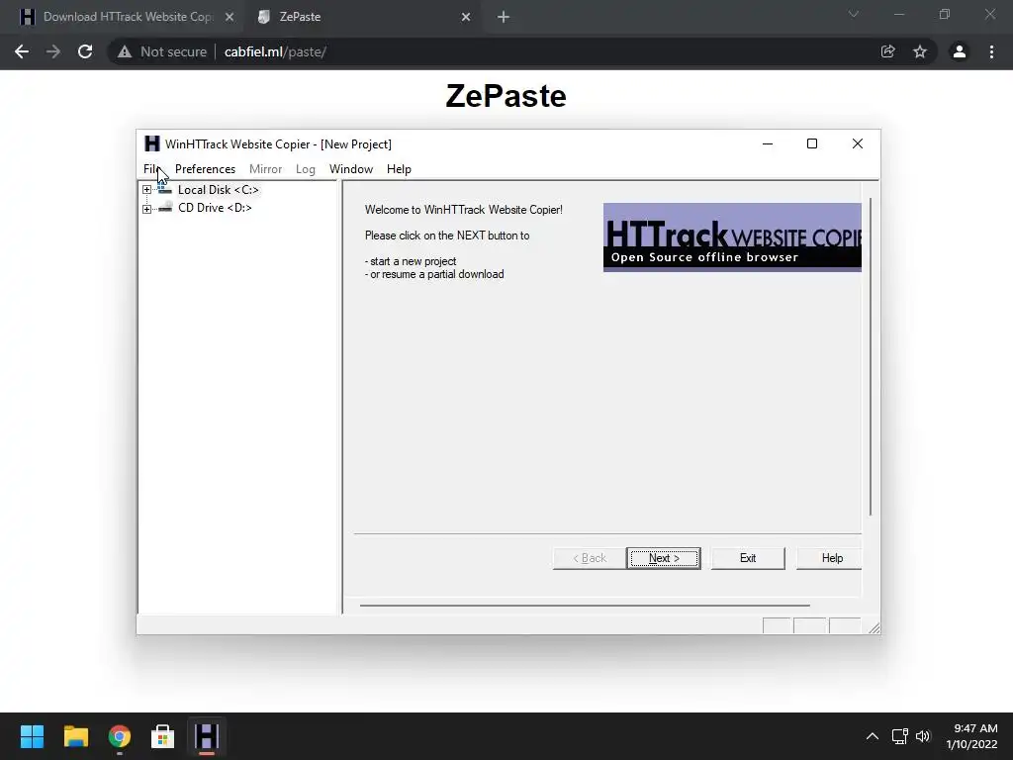
Task: Click the Next > button
Action: pos(664,558)
